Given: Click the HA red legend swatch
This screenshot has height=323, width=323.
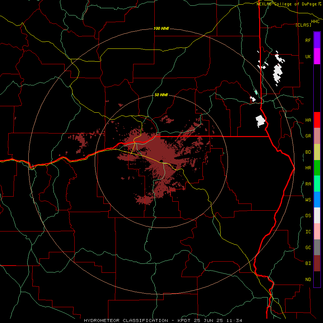Looking at the screenshot, I should [x=317, y=120].
